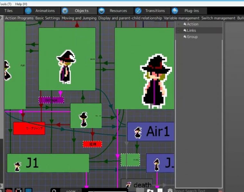The height and width of the screenshot is (192, 244).
Task: Click the trash delete icon
Action: [x=170, y=190]
